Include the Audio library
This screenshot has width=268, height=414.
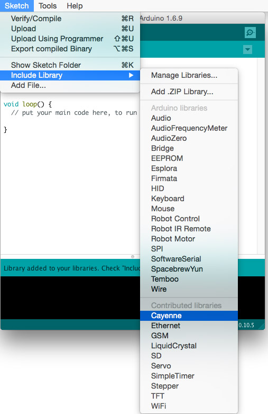pyautogui.click(x=189, y=118)
